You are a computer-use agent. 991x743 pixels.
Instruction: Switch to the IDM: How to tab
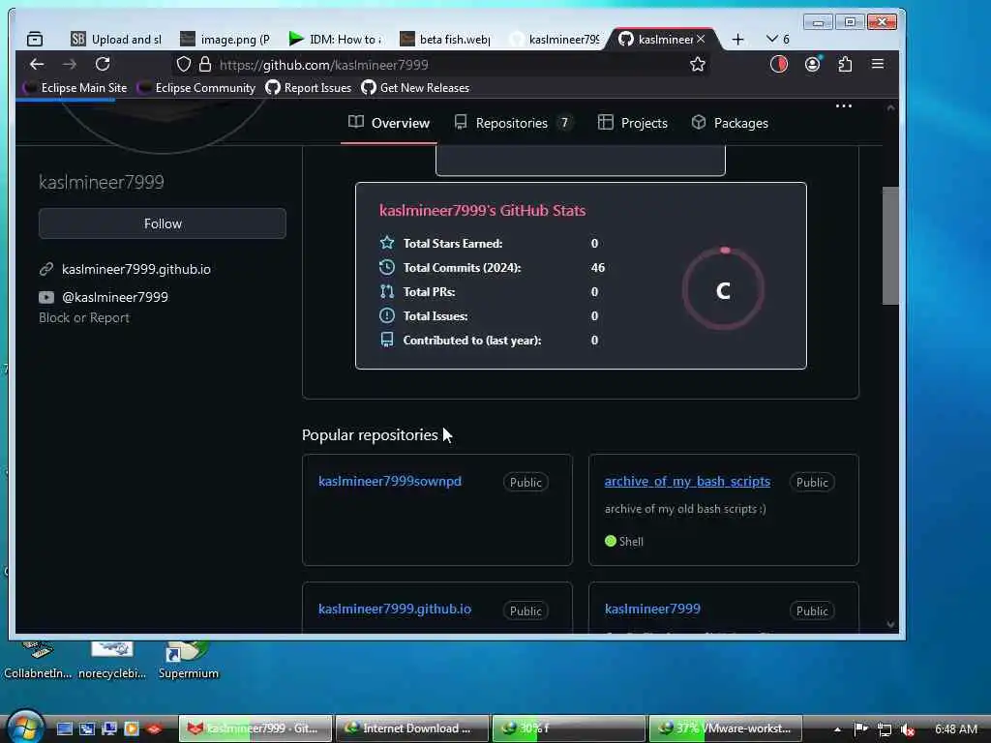pos(335,39)
